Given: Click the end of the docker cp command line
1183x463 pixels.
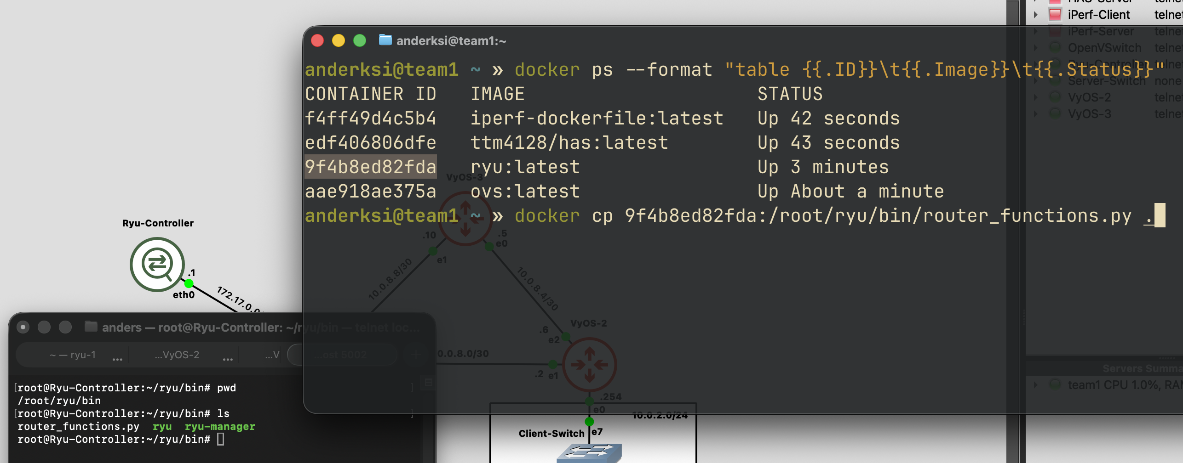Looking at the screenshot, I should [1160, 215].
